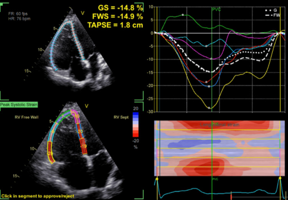This screenshot has width=288, height=200.
Task: Click the -30 axis label on strain graph
Action: [x=149, y=112]
